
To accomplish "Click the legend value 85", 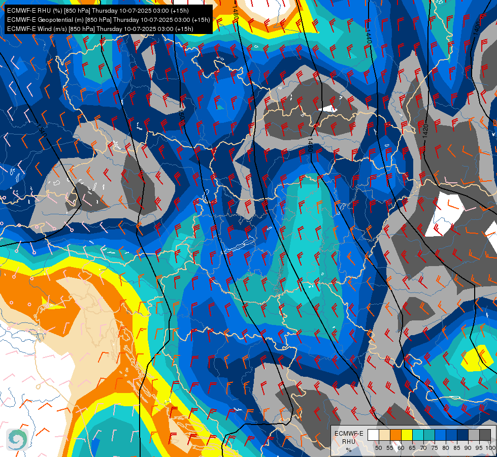I will [457, 448].
